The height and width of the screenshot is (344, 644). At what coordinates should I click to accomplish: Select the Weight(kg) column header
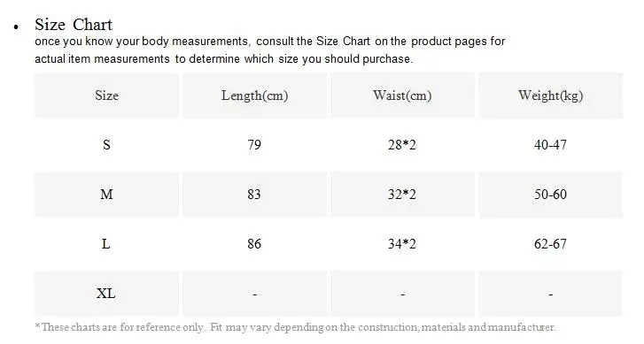point(550,96)
